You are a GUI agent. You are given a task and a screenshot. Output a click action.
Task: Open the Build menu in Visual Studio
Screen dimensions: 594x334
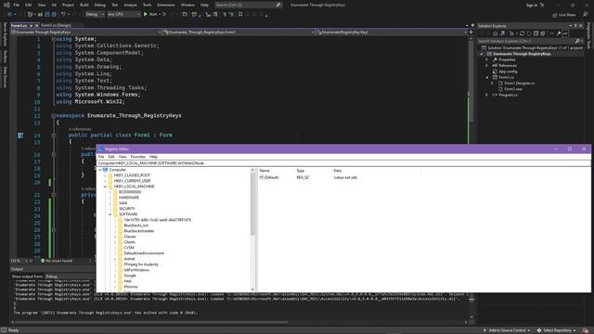(x=84, y=5)
